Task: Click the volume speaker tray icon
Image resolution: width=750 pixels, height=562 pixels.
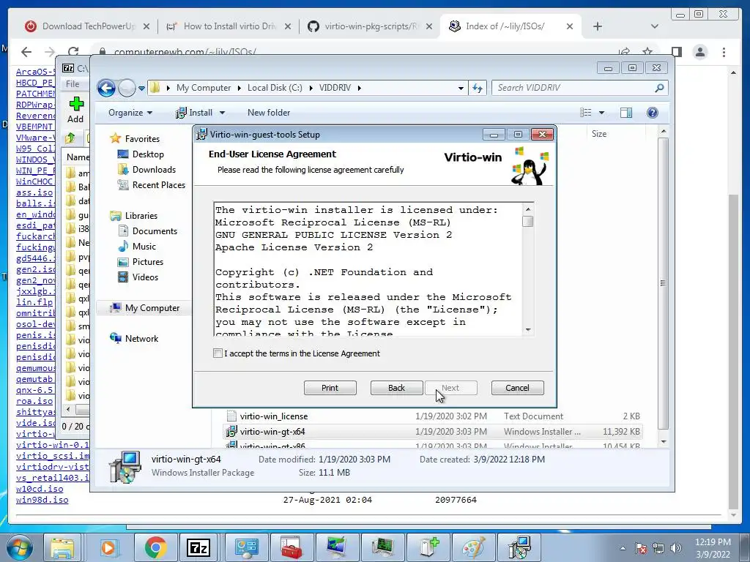Action: coord(676,548)
